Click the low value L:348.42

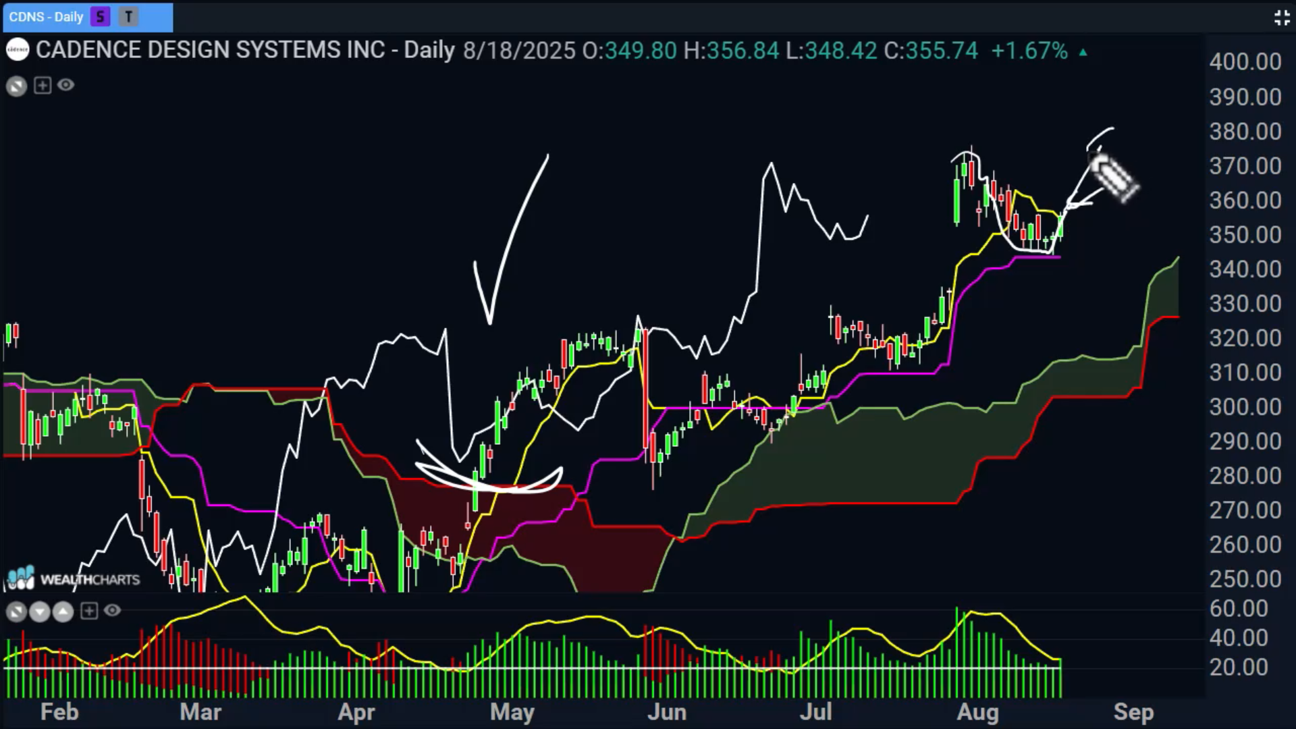pos(831,51)
